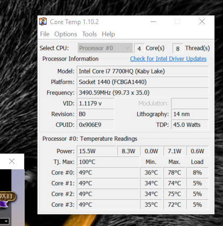Click Core #3 maximum temperature 72°C
The width and height of the screenshot is (223, 226).
(x=174, y=205)
